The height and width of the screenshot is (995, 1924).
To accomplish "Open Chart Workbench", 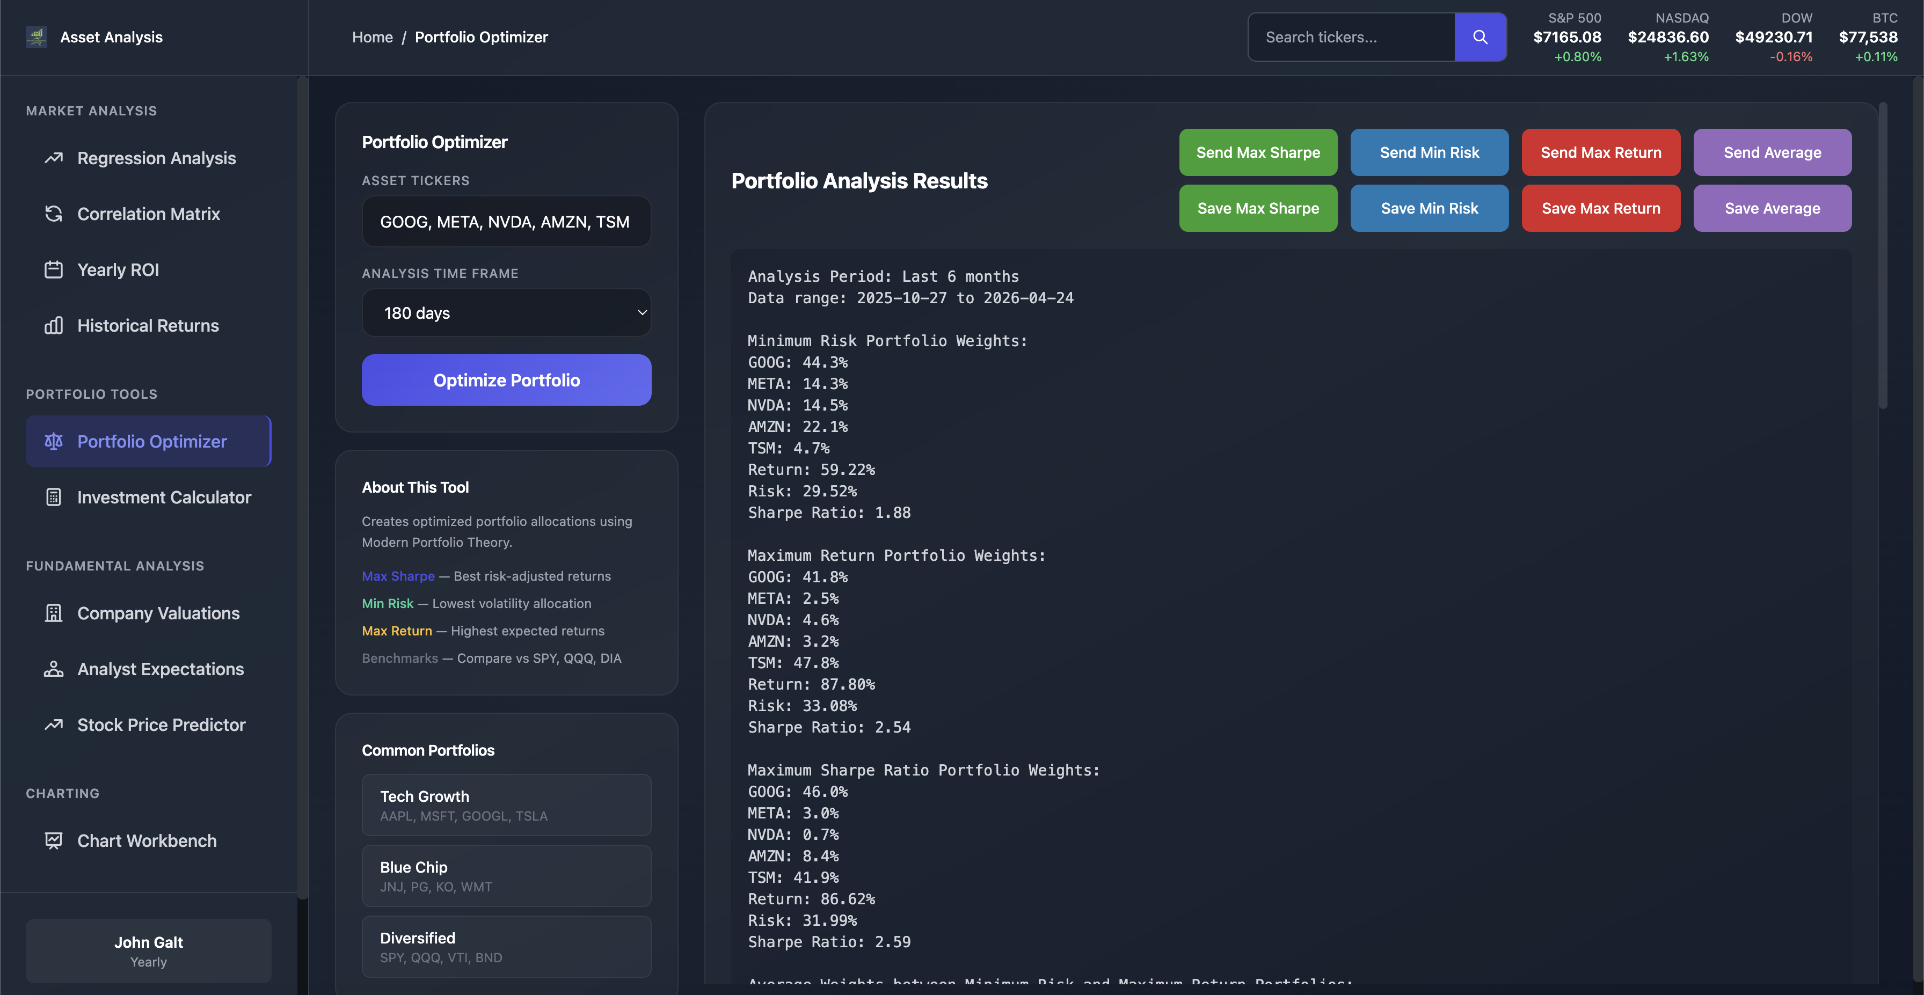I will point(149,840).
